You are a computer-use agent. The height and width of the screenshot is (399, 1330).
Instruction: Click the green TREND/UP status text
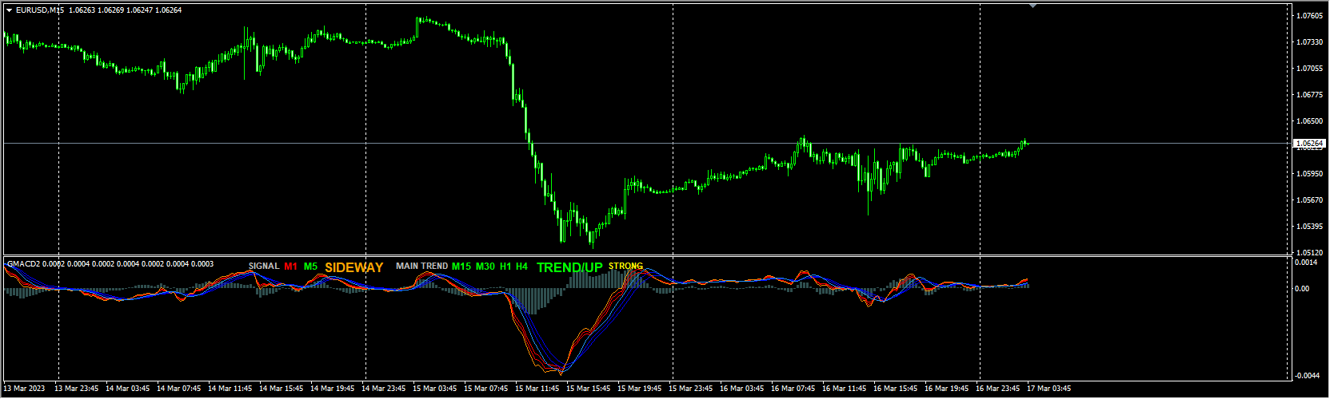(569, 267)
